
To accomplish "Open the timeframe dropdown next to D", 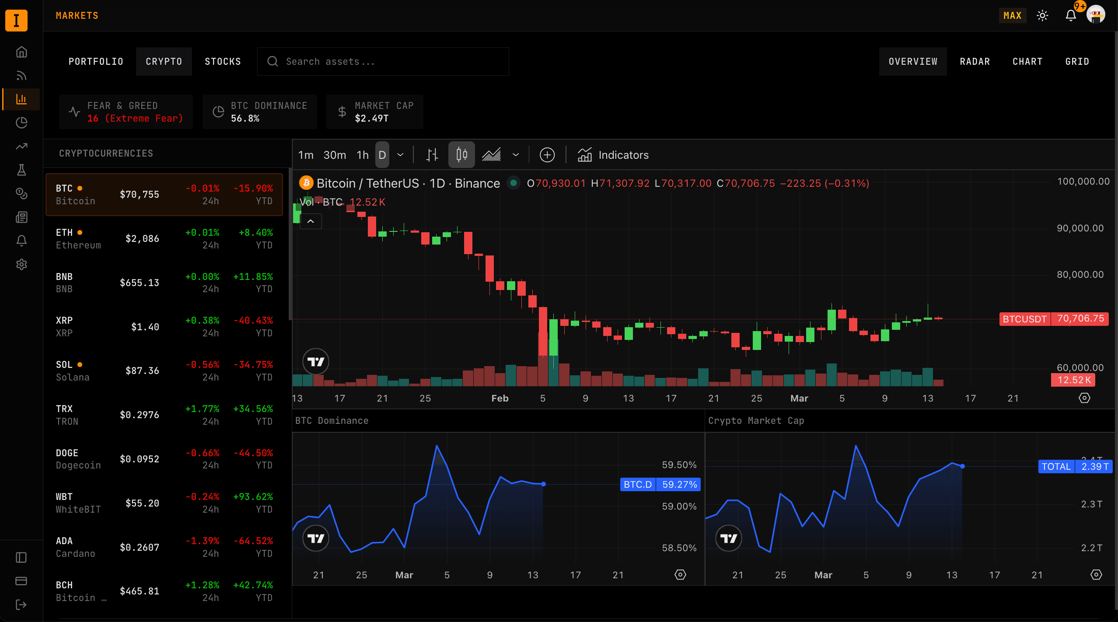I will pyautogui.click(x=401, y=154).
